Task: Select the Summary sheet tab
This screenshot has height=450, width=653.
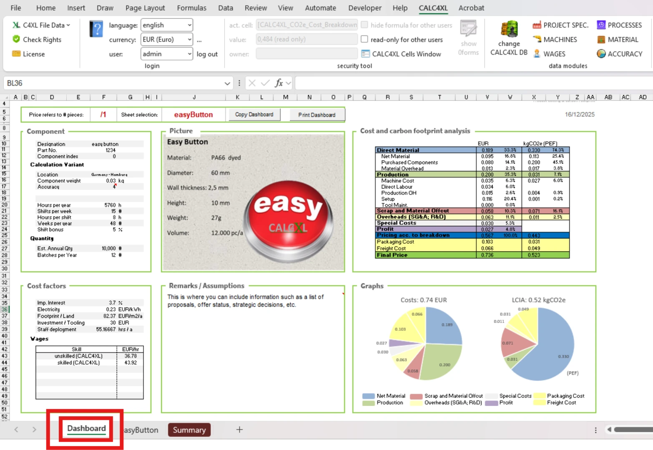Action: pyautogui.click(x=189, y=430)
